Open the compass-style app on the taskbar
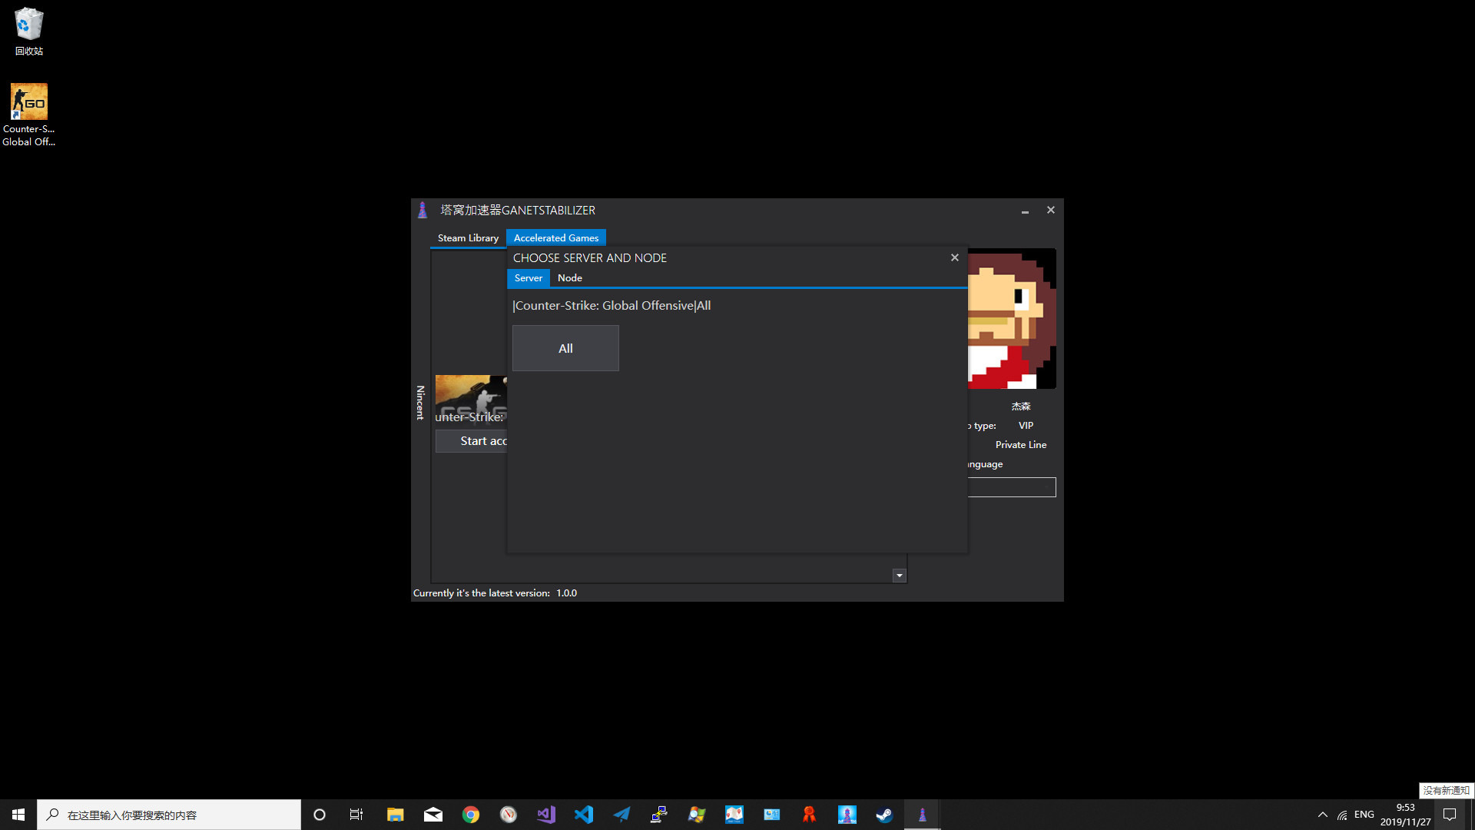 point(509,815)
